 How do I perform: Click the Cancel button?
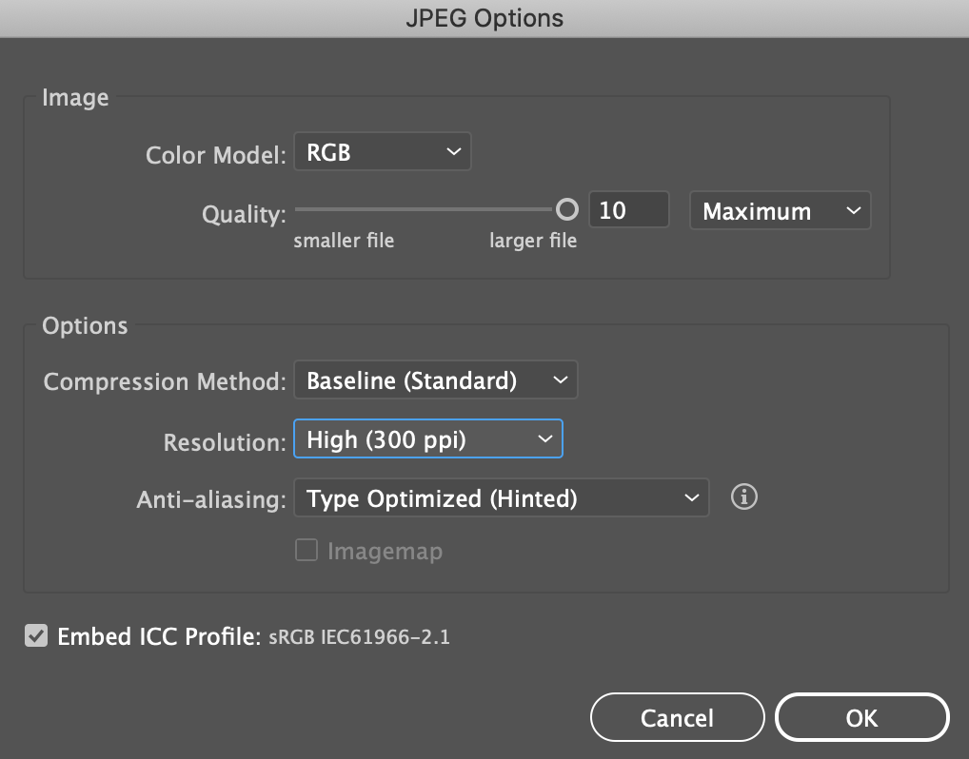click(x=678, y=717)
